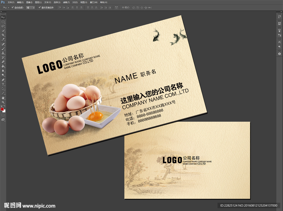Select the Path Selection tool
The image size is (283, 211).
[3, 89]
